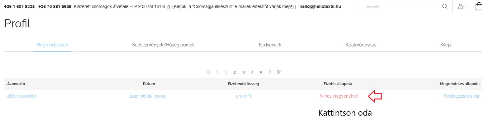Viewport: 482px width, 133px height.
Task: Select the Kilép logout tab
Action: [x=445, y=45]
